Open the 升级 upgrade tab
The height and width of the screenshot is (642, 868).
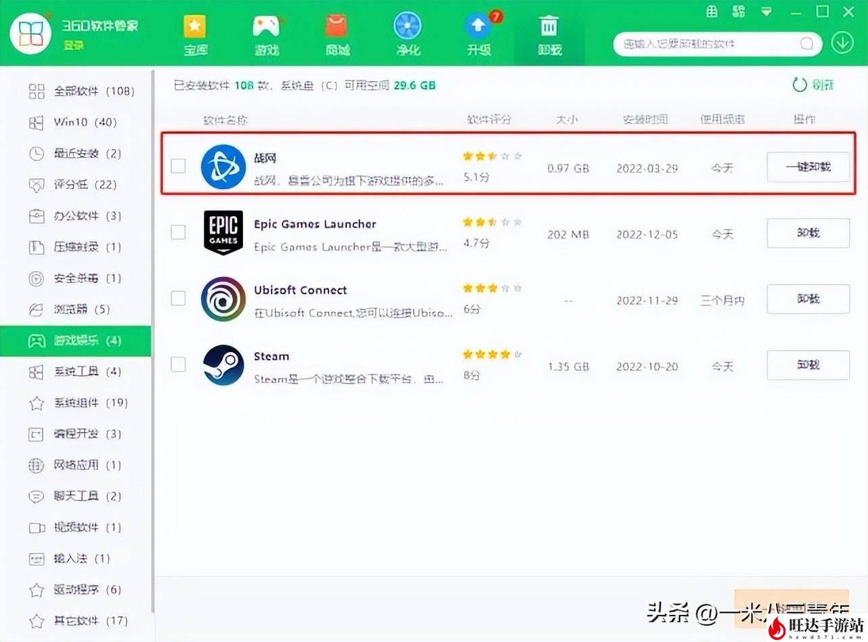pos(479,34)
